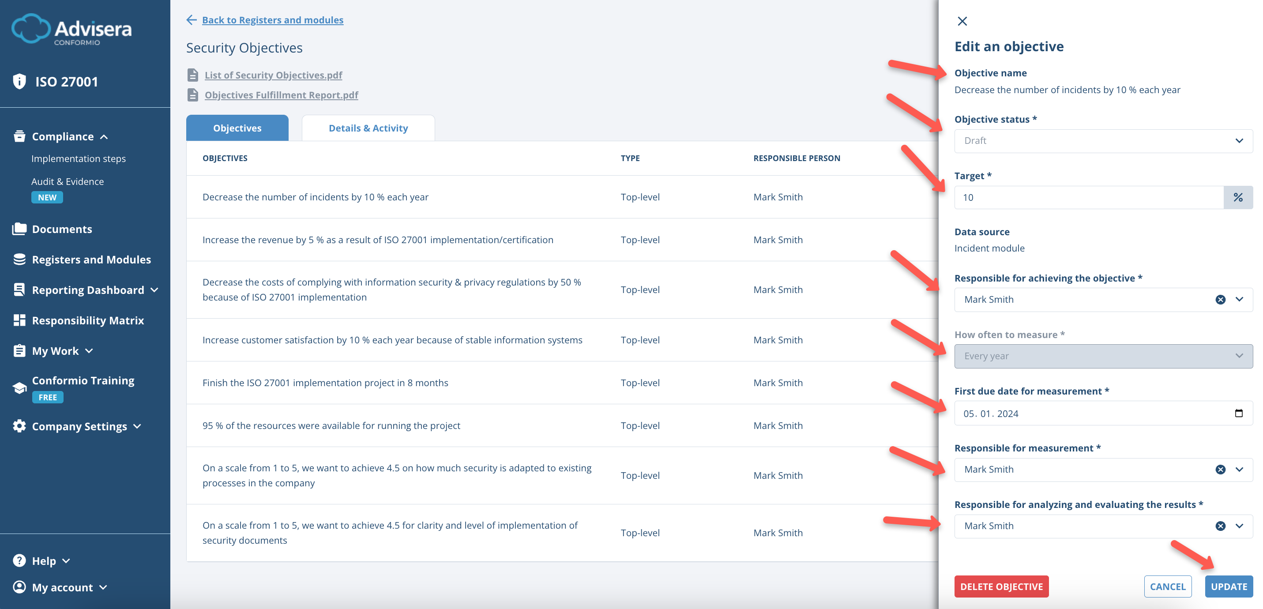The image size is (1263, 609).
Task: Clear Mark Smith from Responsible for measurement
Action: (x=1220, y=469)
